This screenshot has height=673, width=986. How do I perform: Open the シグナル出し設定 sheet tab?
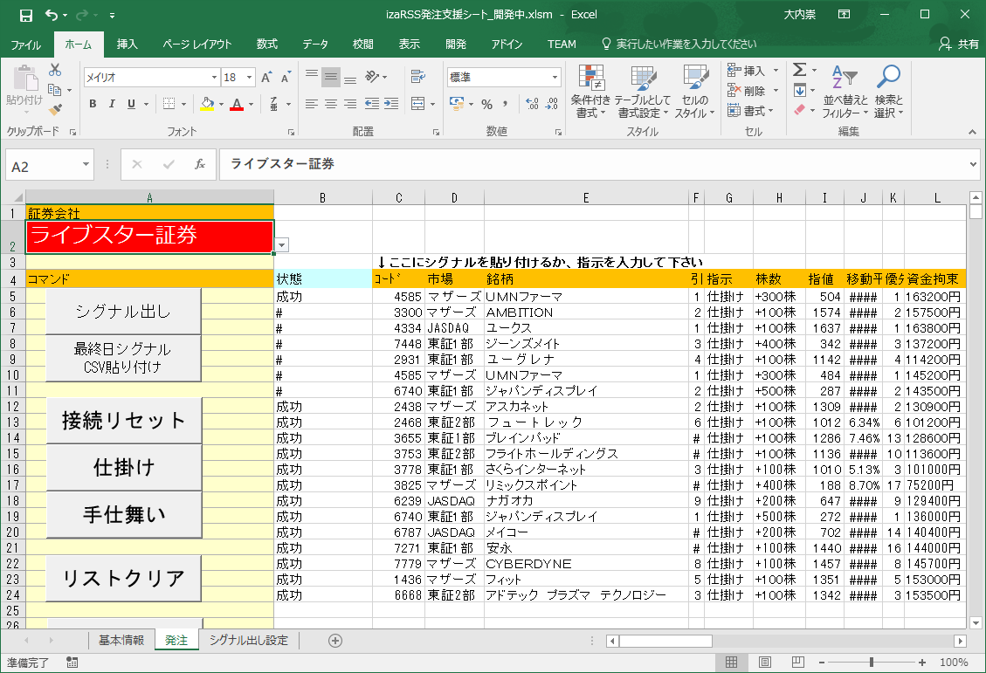coord(248,641)
